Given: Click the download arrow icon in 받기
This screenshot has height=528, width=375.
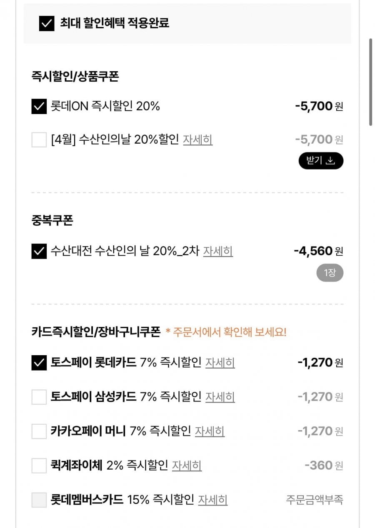Looking at the screenshot, I should (330, 161).
